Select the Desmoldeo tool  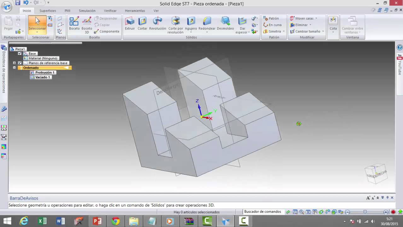[x=225, y=24]
